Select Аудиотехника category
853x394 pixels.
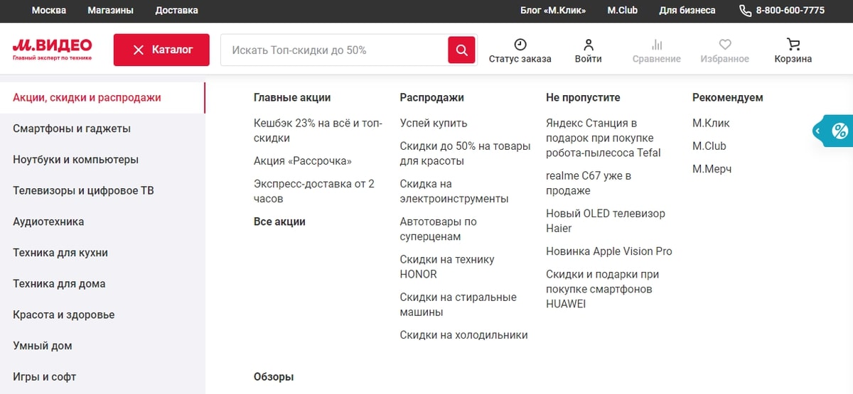(102, 222)
